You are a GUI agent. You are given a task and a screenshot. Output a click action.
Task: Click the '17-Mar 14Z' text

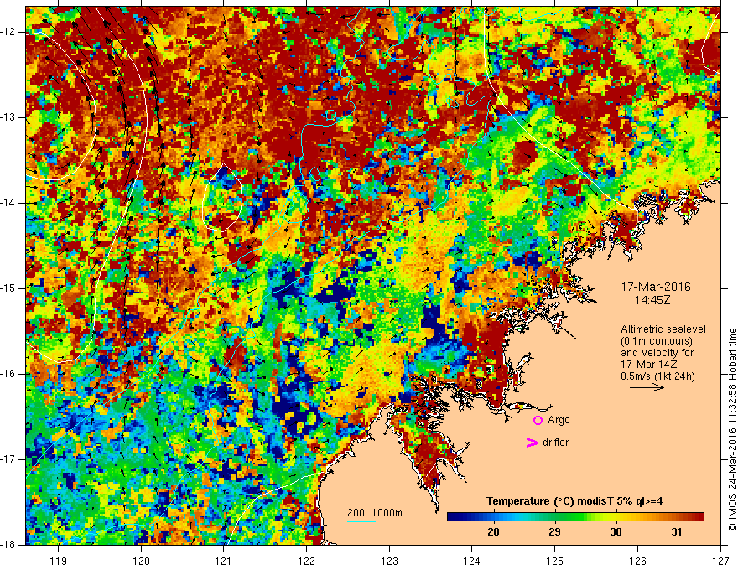click(x=649, y=365)
